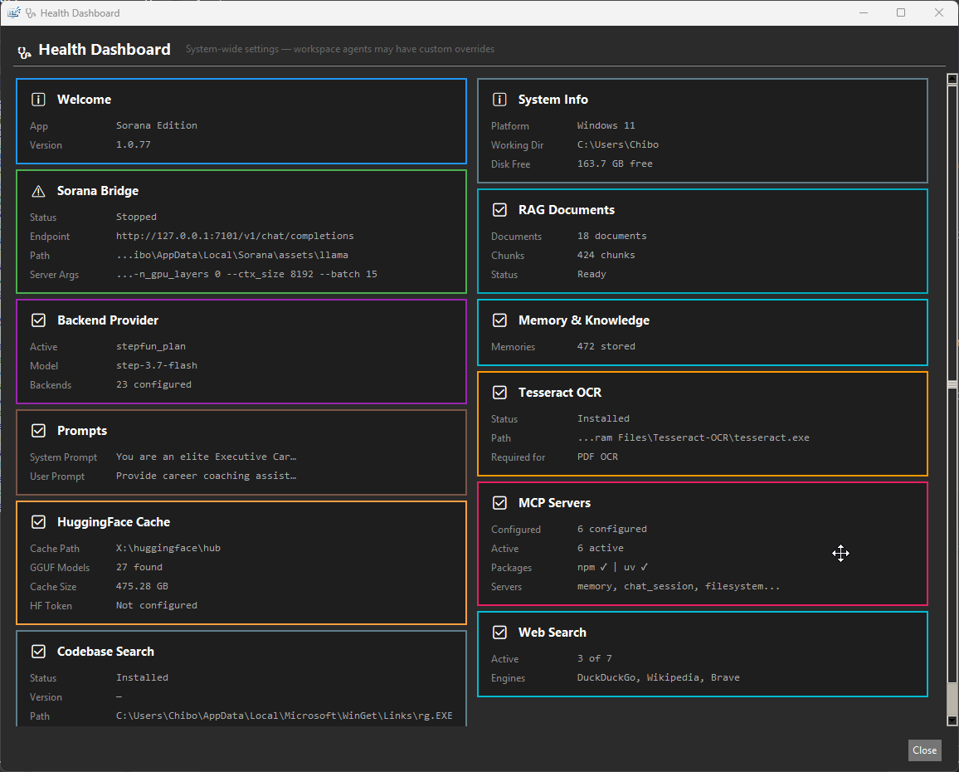Click the 'Sorana Edition' app value
The height and width of the screenshot is (772, 959).
(157, 125)
